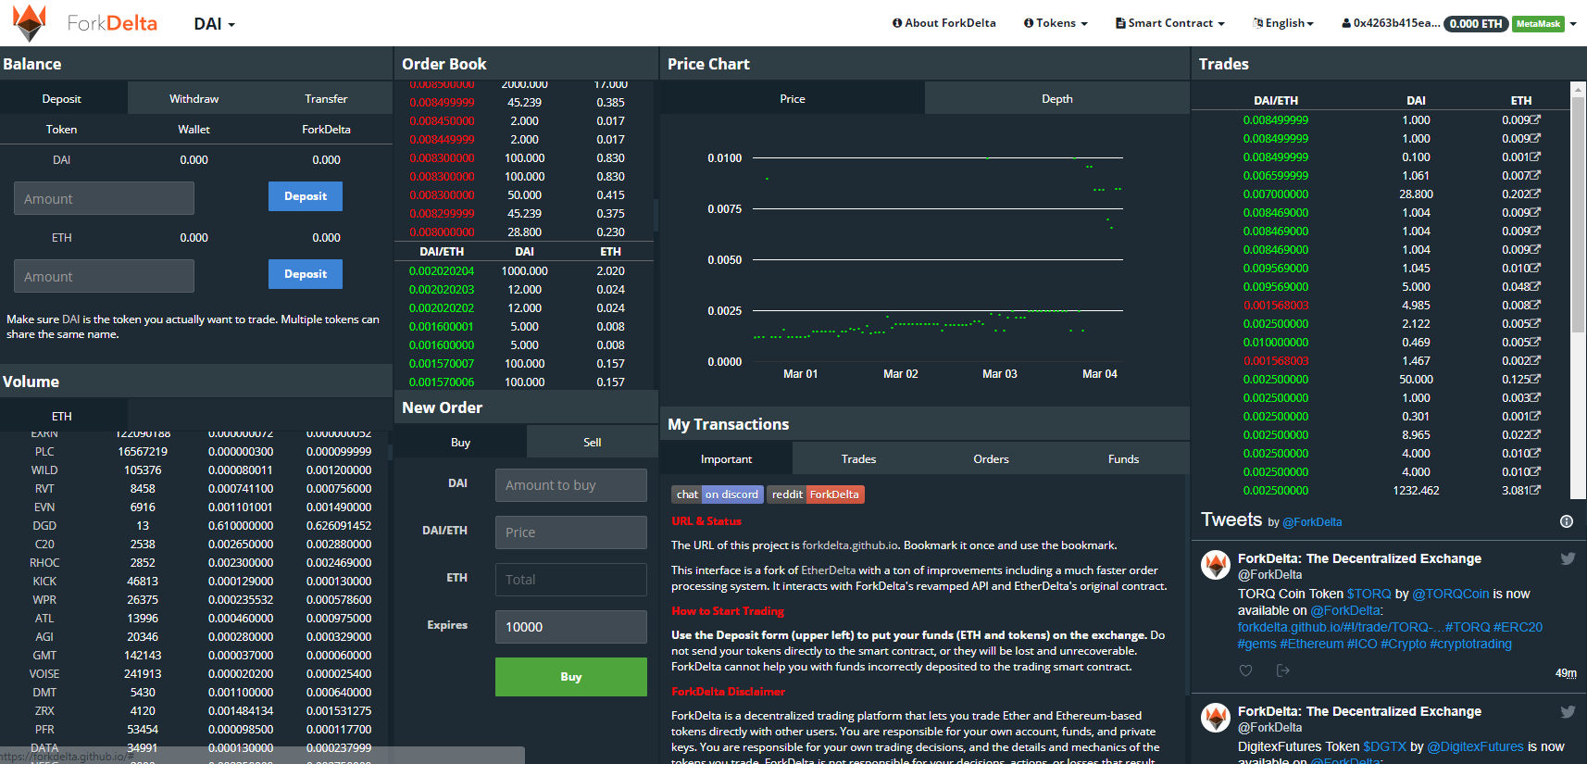
Task: Click ForkDelta avatar on DigitexFutures tweet
Action: tap(1215, 717)
